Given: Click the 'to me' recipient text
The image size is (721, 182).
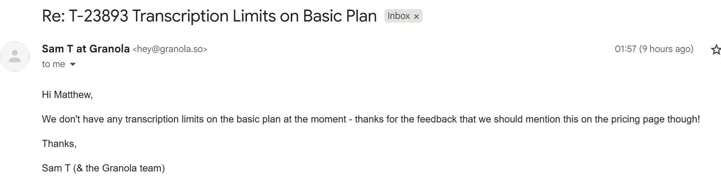Looking at the screenshot, I should click(53, 64).
